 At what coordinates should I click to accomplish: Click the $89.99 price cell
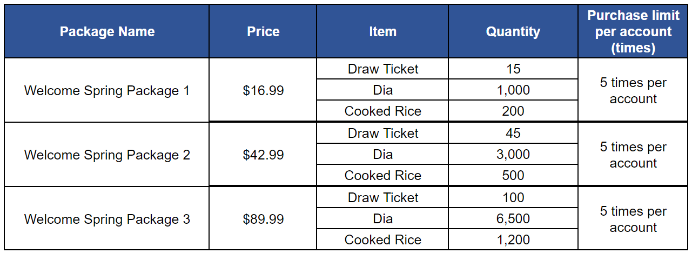click(263, 219)
